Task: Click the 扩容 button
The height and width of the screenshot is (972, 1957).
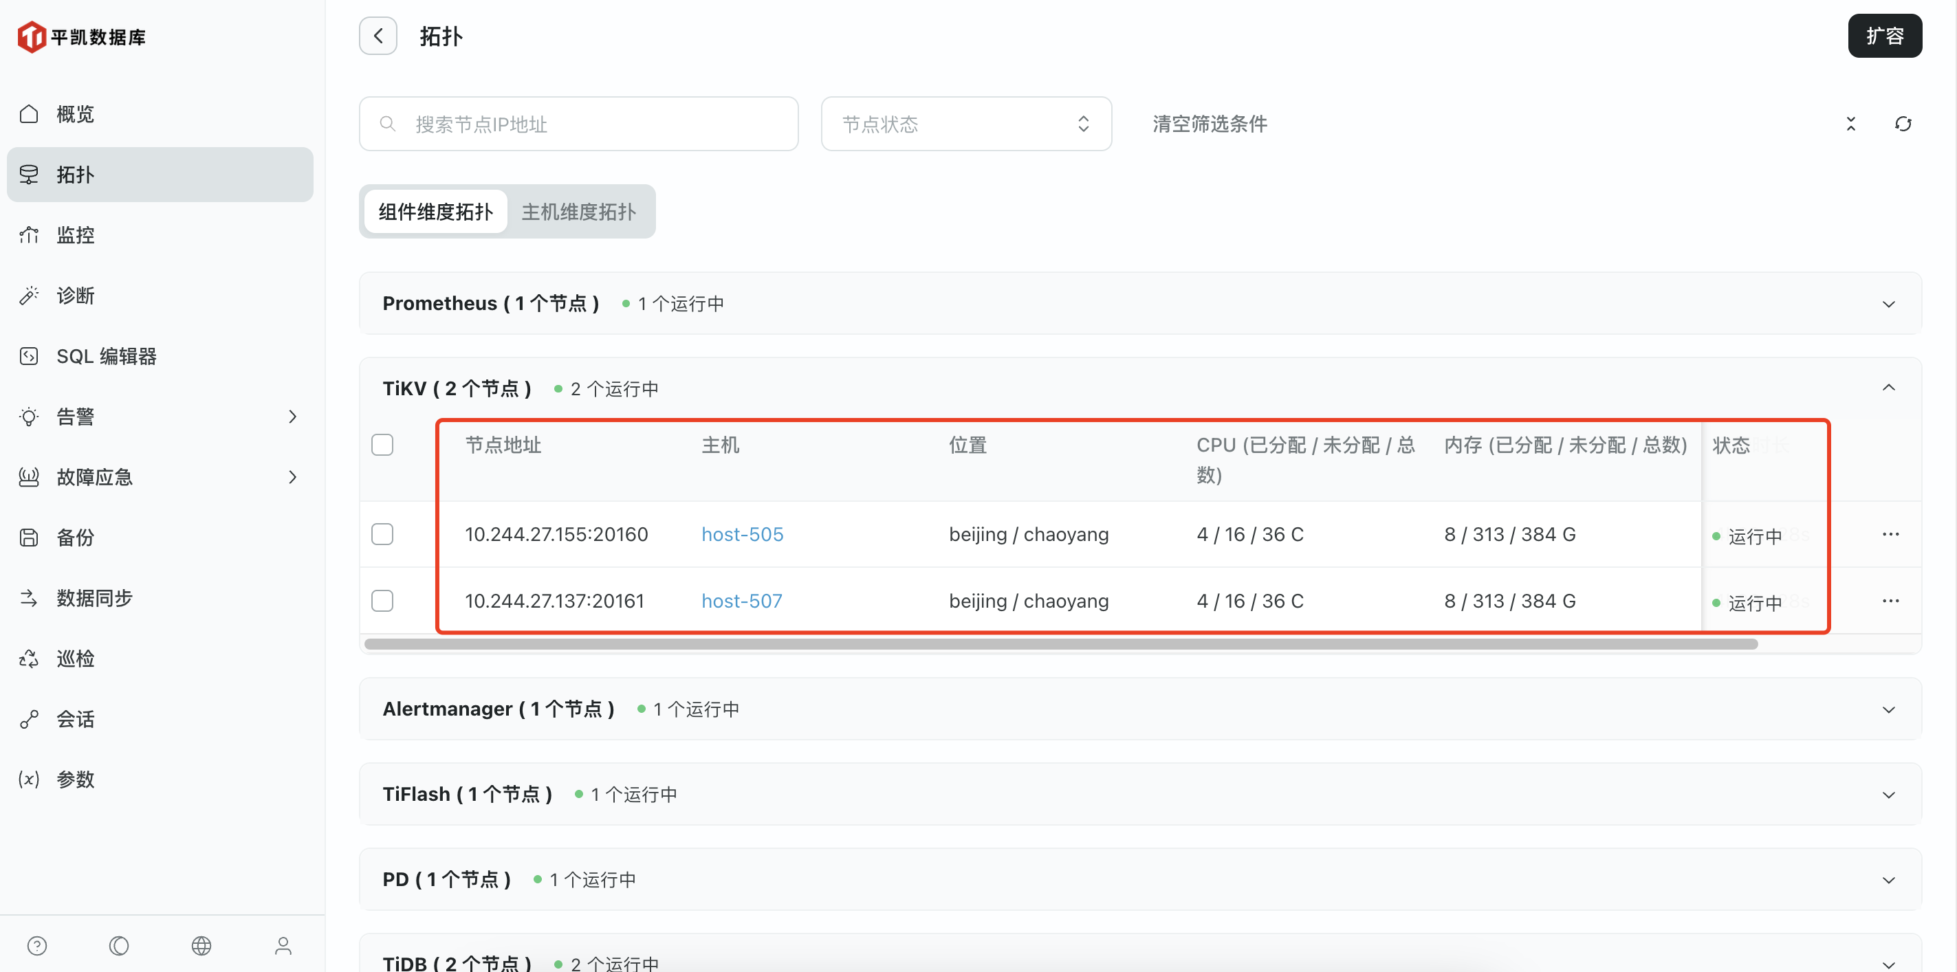Action: point(1884,36)
